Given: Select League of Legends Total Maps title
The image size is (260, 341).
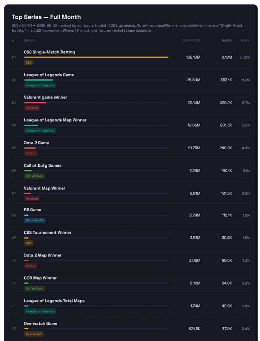Looking at the screenshot, I should tap(54, 301).
